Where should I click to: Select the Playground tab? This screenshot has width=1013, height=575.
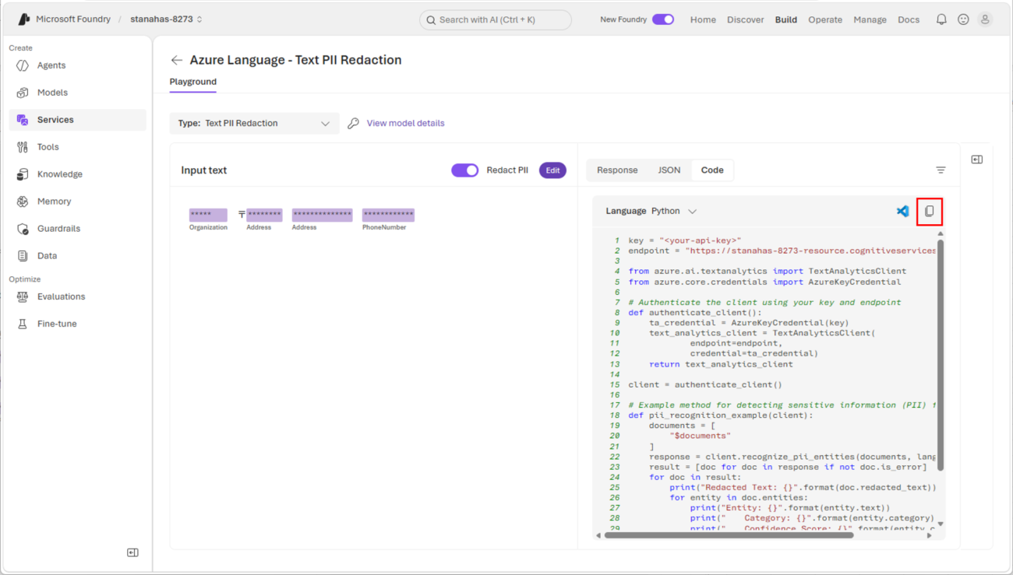click(193, 82)
